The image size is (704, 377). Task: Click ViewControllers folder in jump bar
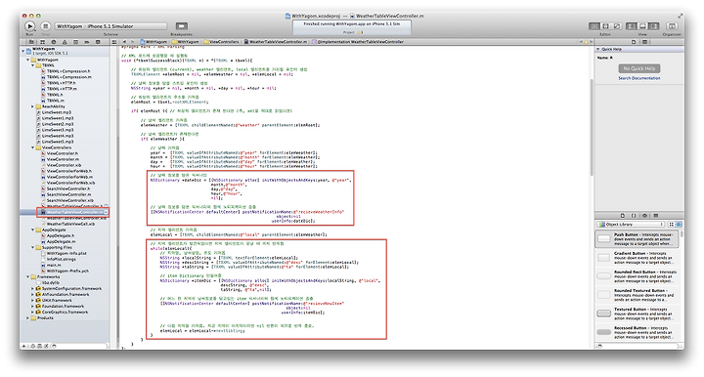click(222, 42)
